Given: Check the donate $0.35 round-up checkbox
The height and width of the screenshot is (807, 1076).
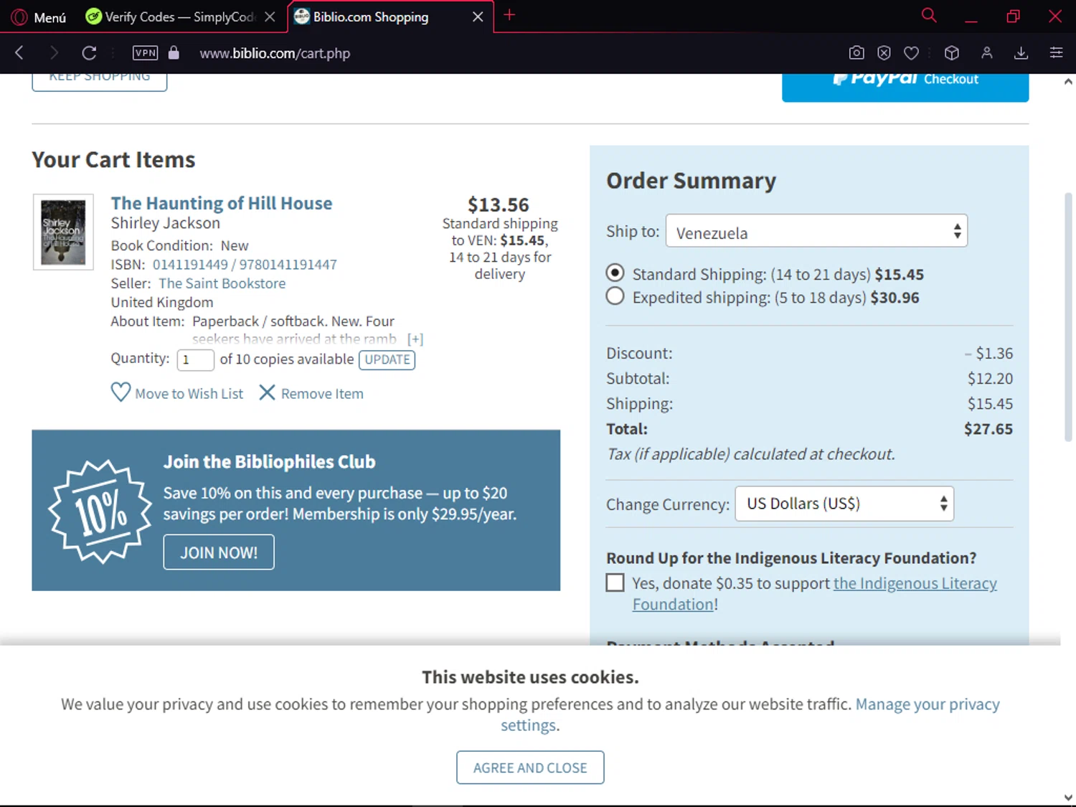Looking at the screenshot, I should (615, 582).
